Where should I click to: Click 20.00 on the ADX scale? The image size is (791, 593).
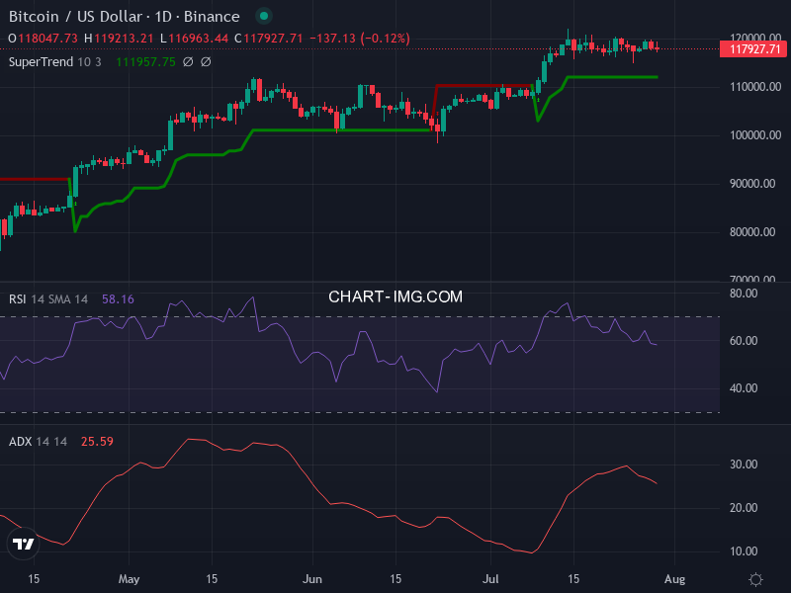pyautogui.click(x=744, y=508)
